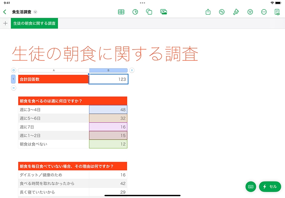Insert a chart from the toolbar

click(x=135, y=12)
